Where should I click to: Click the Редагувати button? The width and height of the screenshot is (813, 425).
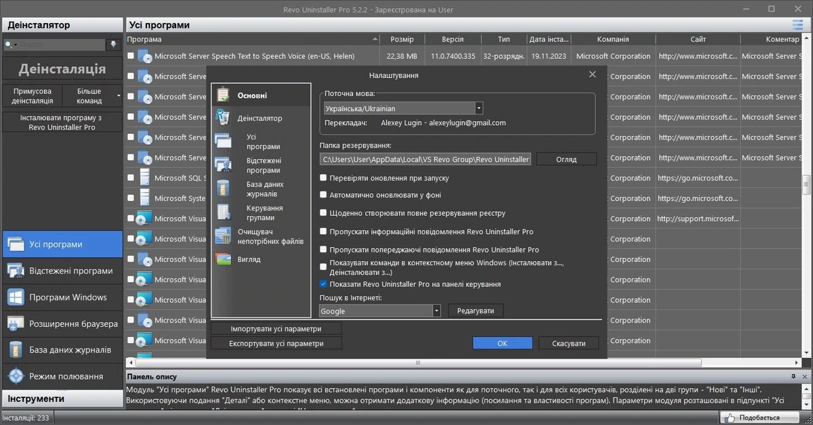point(476,311)
